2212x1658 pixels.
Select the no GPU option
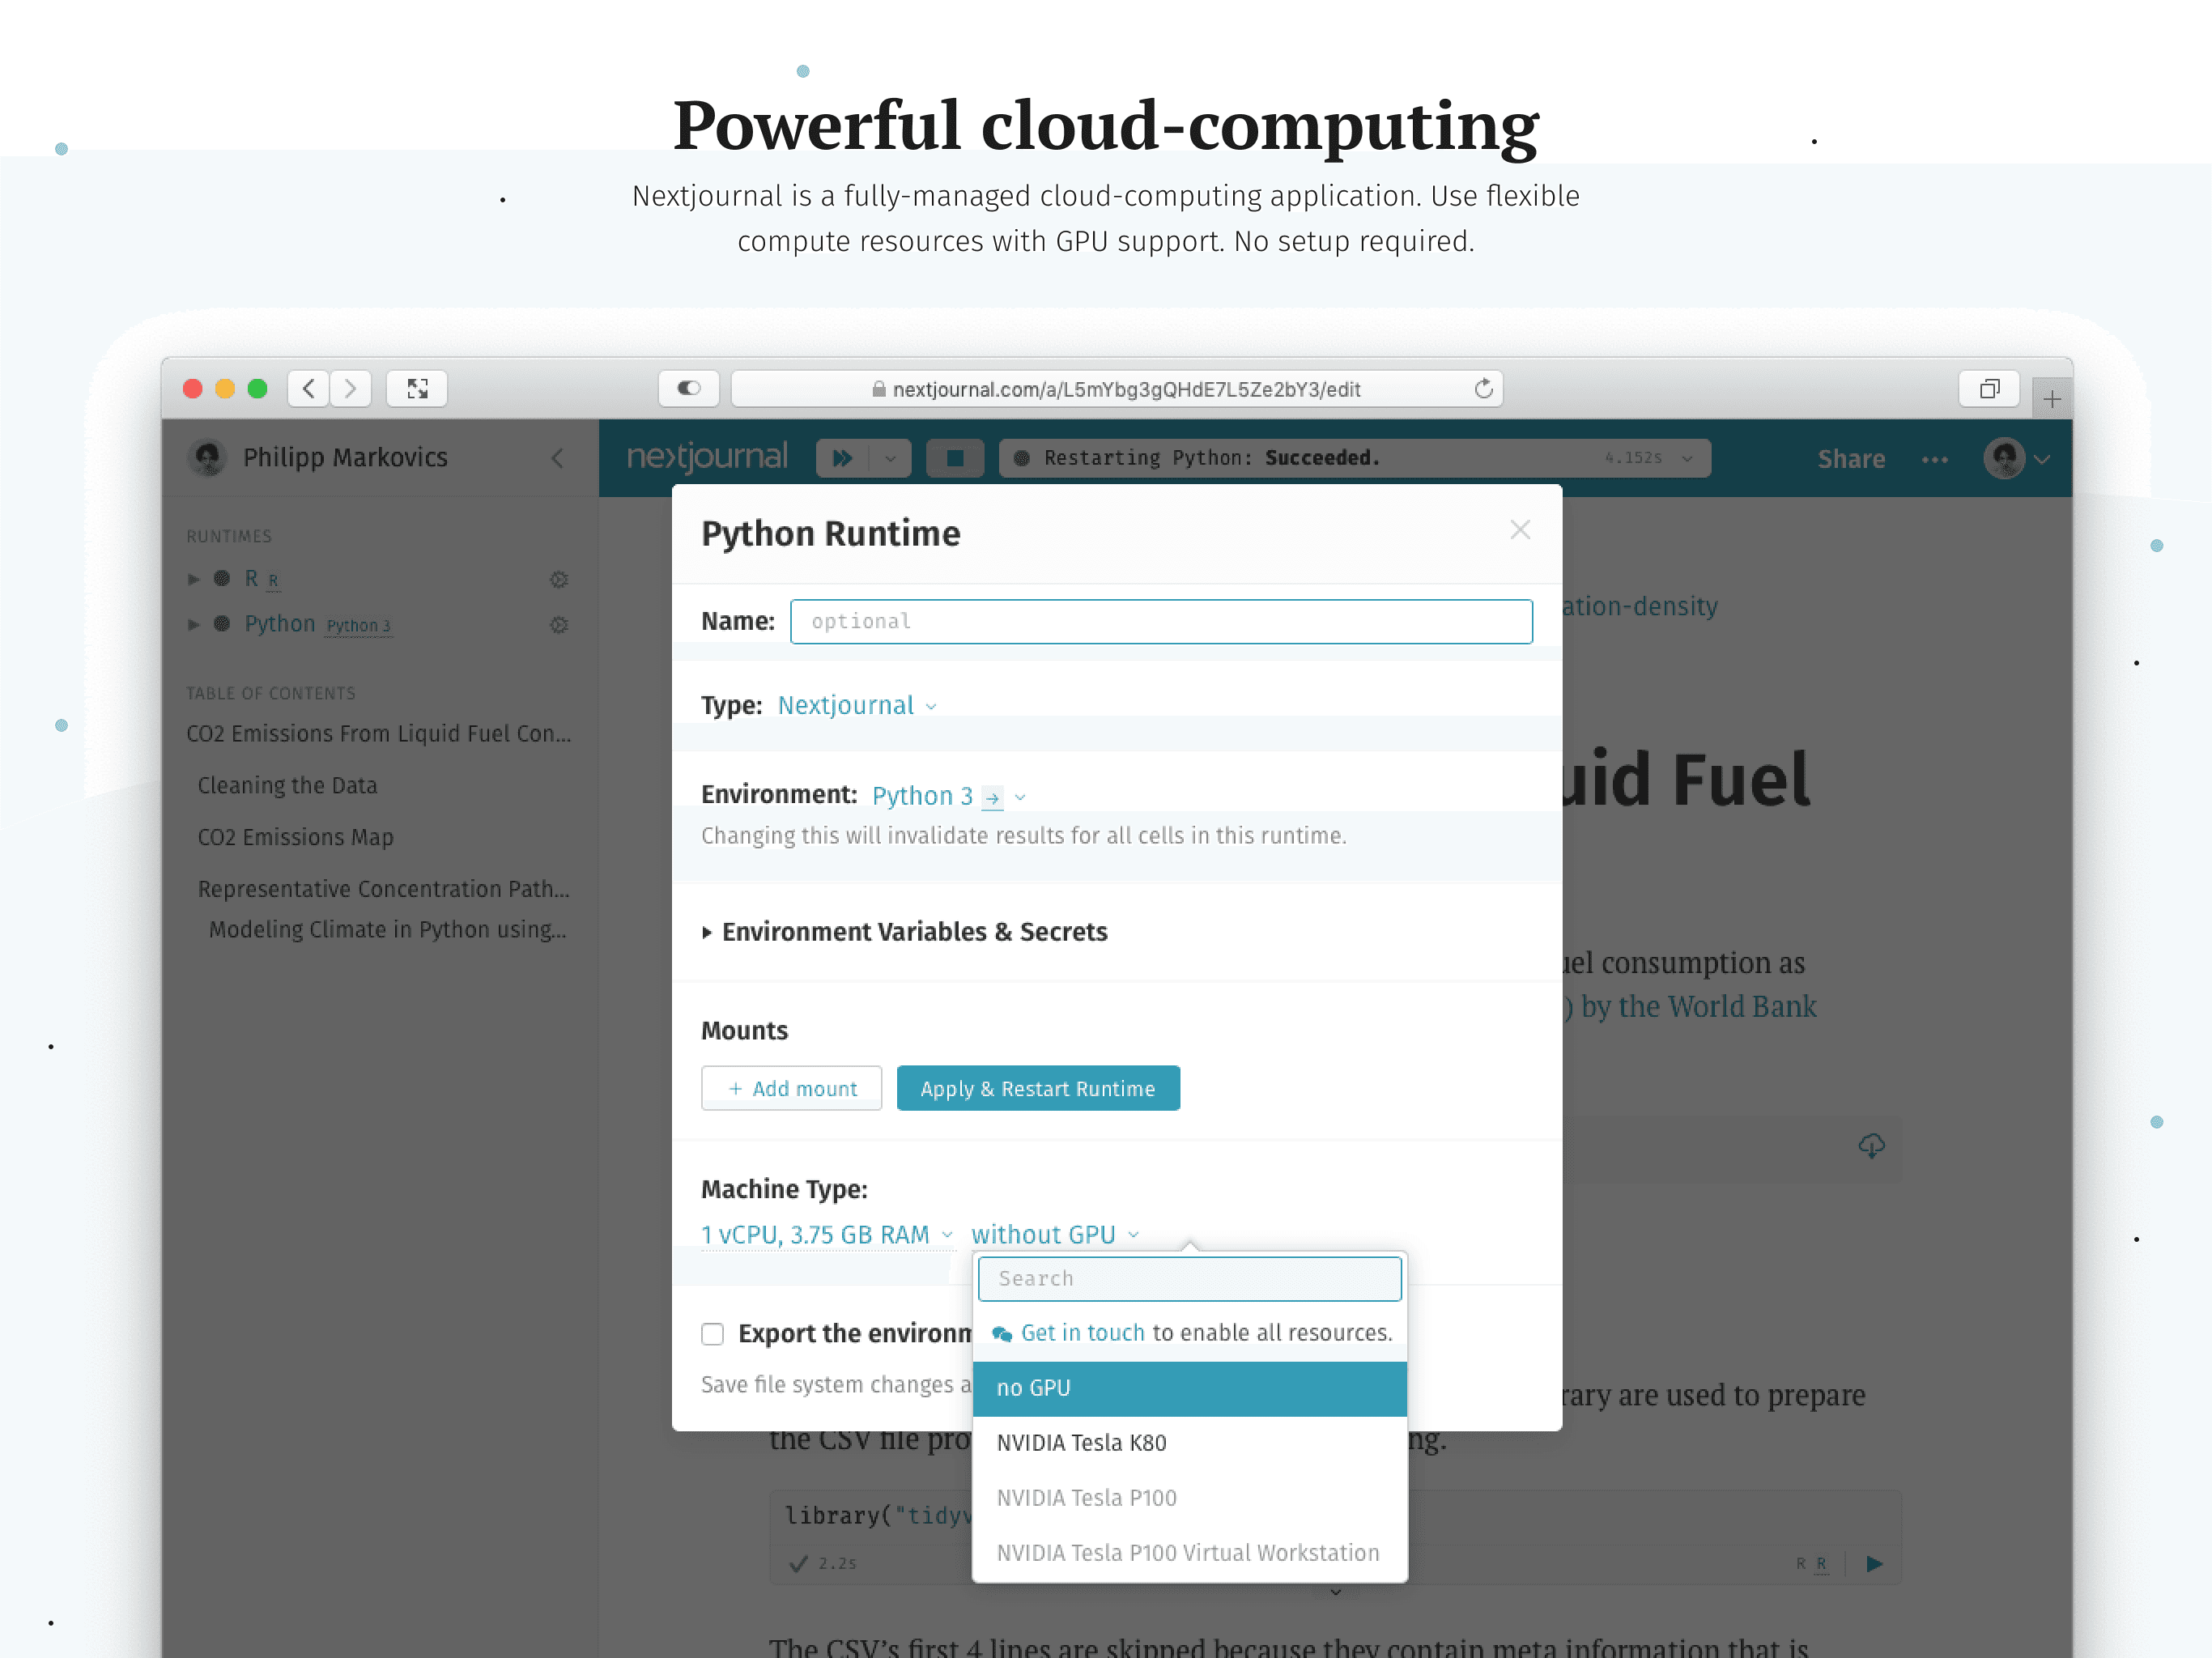[1033, 1388]
